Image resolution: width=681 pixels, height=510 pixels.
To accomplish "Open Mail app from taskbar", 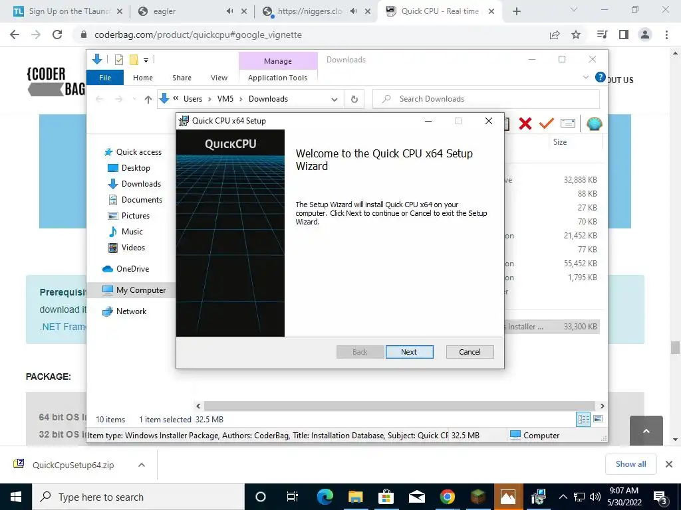I will (416, 497).
